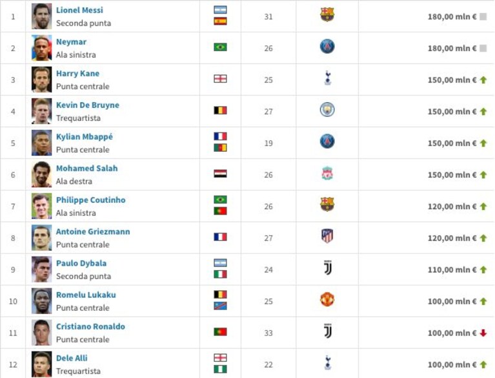Click Dele Alli's portrait photo
Image resolution: width=495 pixels, height=378 pixels.
(x=42, y=364)
